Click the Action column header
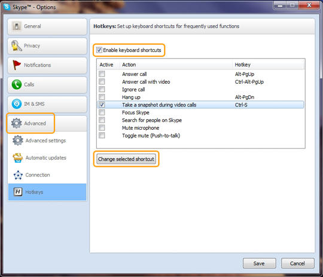This screenshot has width=323, height=277. coord(129,65)
